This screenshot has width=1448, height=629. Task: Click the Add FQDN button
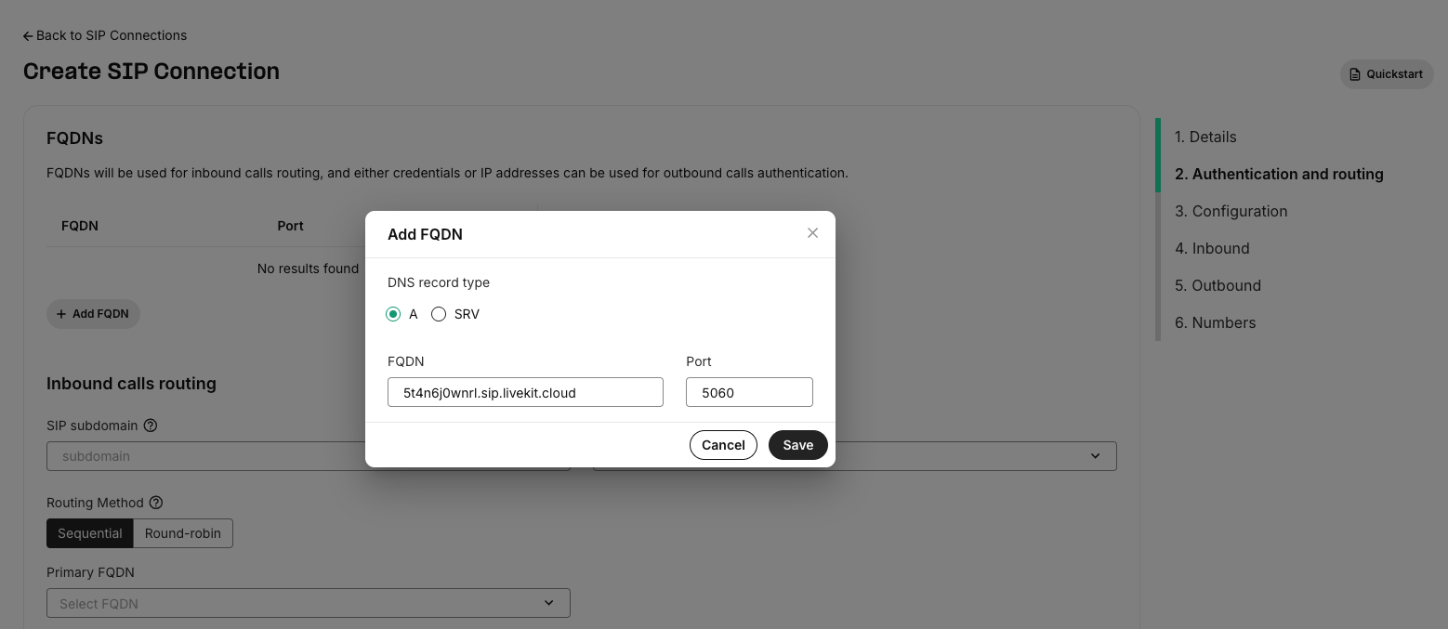click(93, 314)
